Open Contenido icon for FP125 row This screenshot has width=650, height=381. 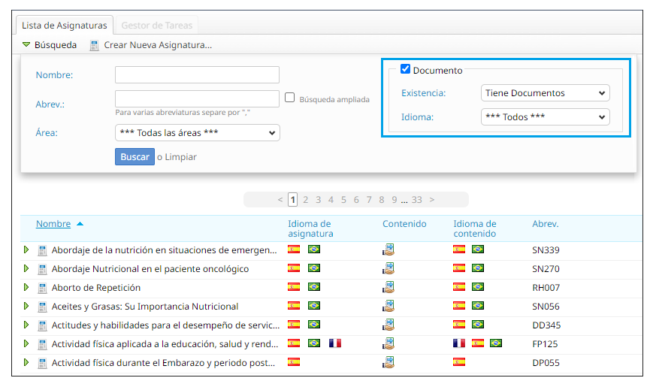[x=388, y=343]
